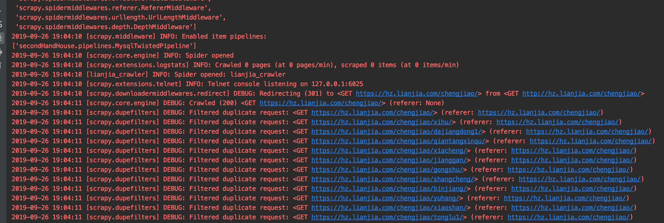Open the chengjiao/tonglu1/ request link
664x223 pixels.
[387, 217]
